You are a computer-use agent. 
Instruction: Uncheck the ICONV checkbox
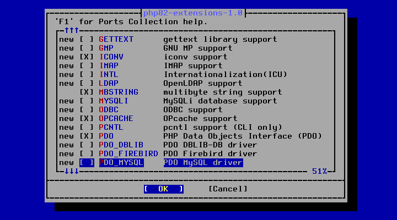(87, 57)
